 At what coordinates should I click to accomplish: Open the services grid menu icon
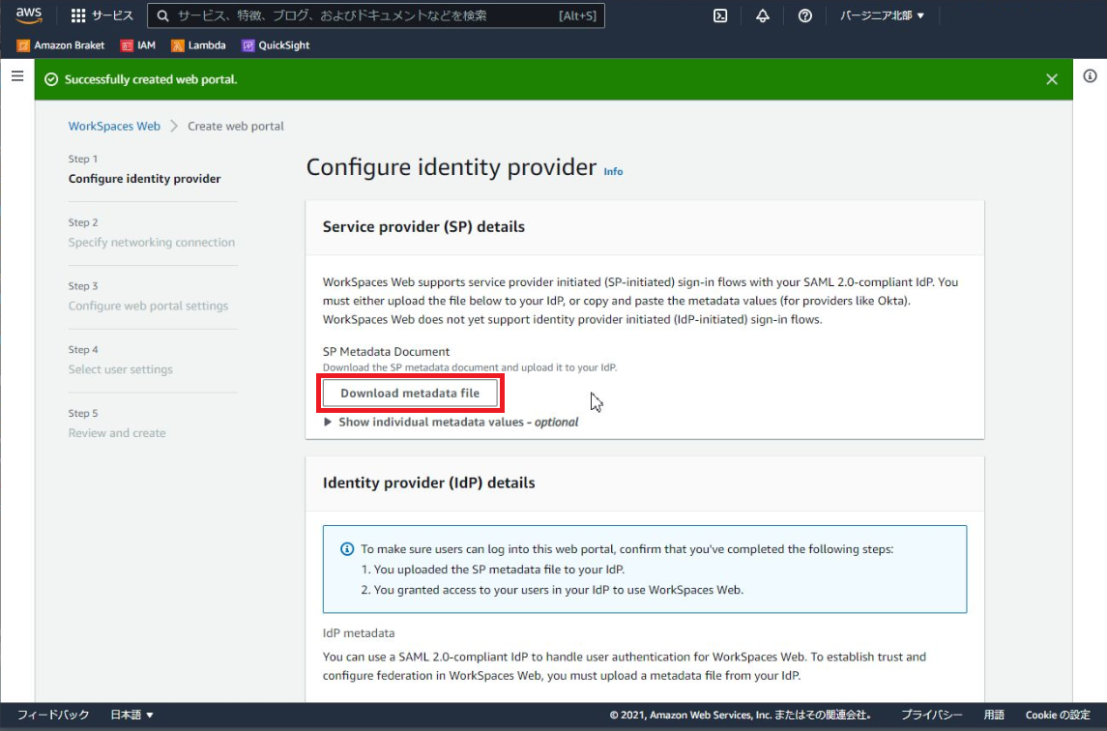[78, 15]
